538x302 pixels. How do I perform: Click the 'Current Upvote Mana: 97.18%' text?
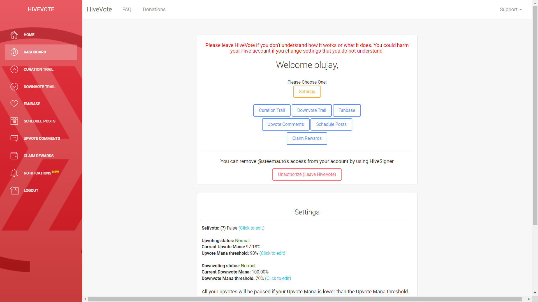231,247
